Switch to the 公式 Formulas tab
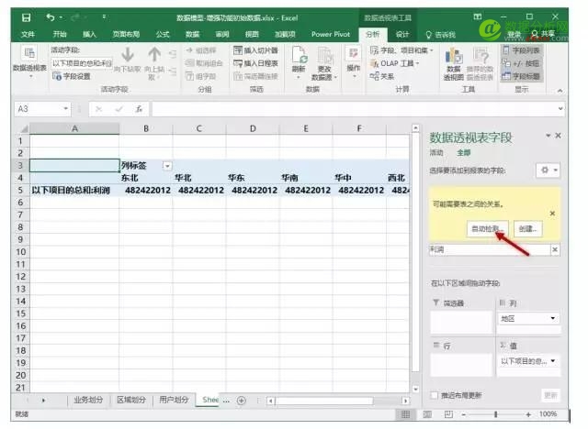Screen dimensions: 588x429 pos(163,35)
